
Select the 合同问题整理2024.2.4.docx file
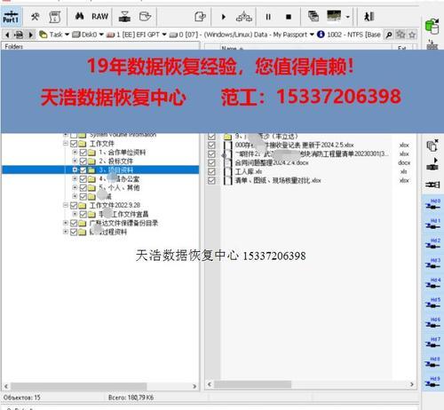coord(272,162)
